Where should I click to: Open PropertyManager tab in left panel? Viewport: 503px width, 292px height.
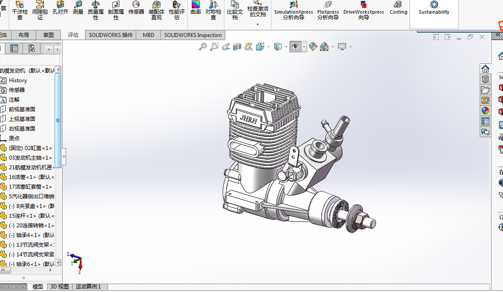click(x=14, y=48)
